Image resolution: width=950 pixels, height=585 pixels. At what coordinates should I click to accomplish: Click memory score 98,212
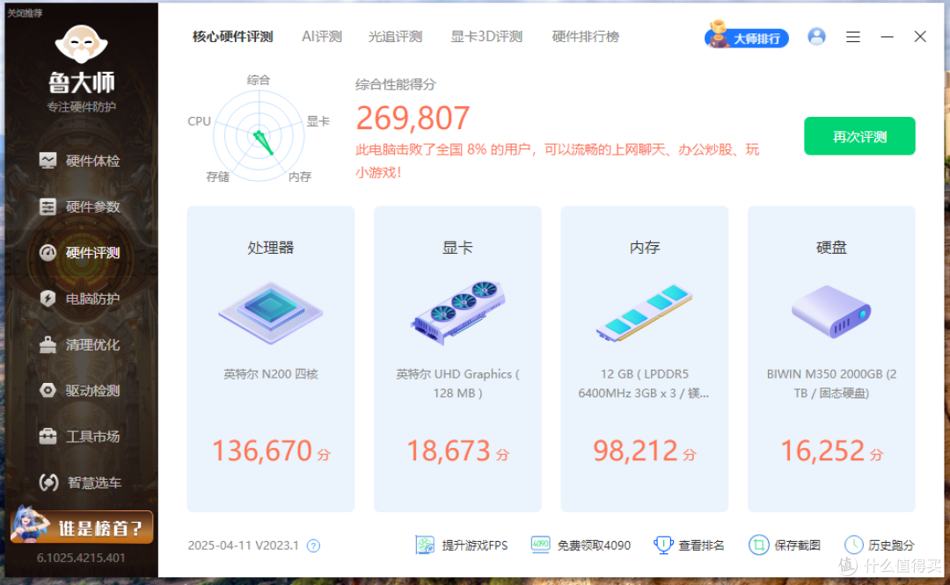636,451
